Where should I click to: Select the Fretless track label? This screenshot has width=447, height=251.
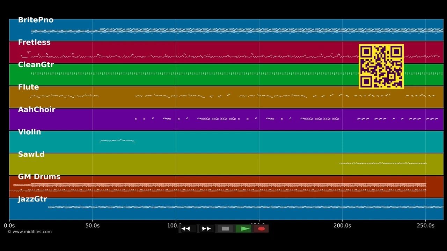(x=34, y=43)
